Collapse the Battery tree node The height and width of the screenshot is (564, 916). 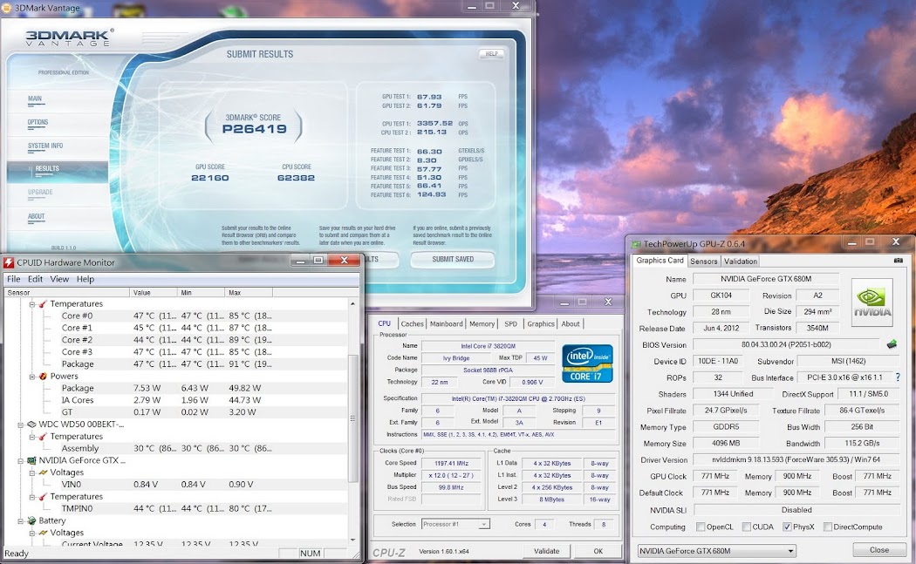(21, 520)
